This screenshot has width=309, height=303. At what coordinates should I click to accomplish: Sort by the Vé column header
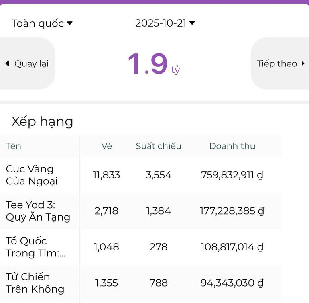[106, 146]
